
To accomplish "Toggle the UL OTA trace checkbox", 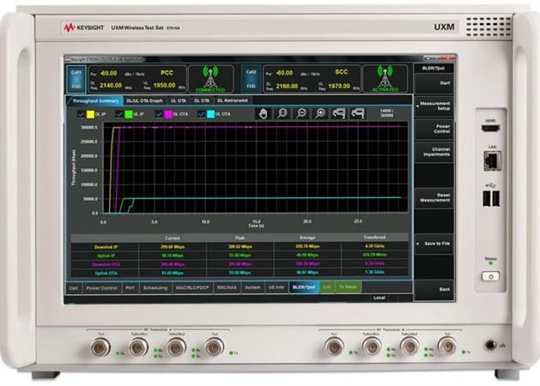I will 202,114.
